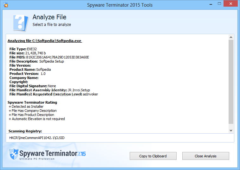Click the scrollbar up arrow

(231, 37)
